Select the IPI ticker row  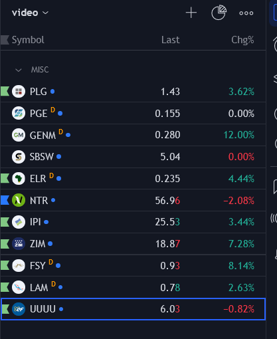pos(133,222)
